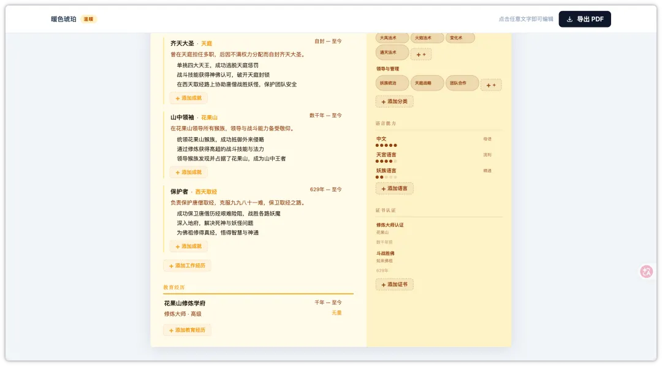Edit the bullet 单挑四大天王，成功逃脱天庭惩罚
Viewport: 662px width, 366px height.
pos(218,65)
